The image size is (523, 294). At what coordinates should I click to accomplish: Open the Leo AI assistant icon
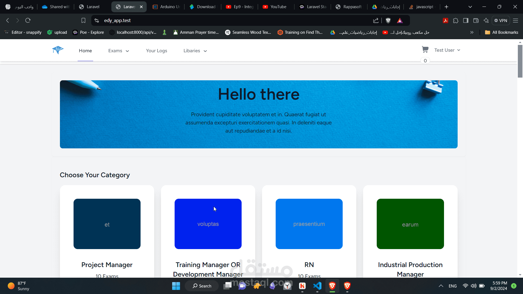486,20
